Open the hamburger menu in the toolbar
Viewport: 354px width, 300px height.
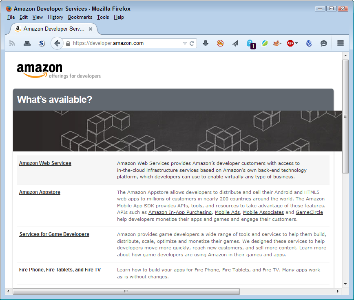tap(340, 43)
